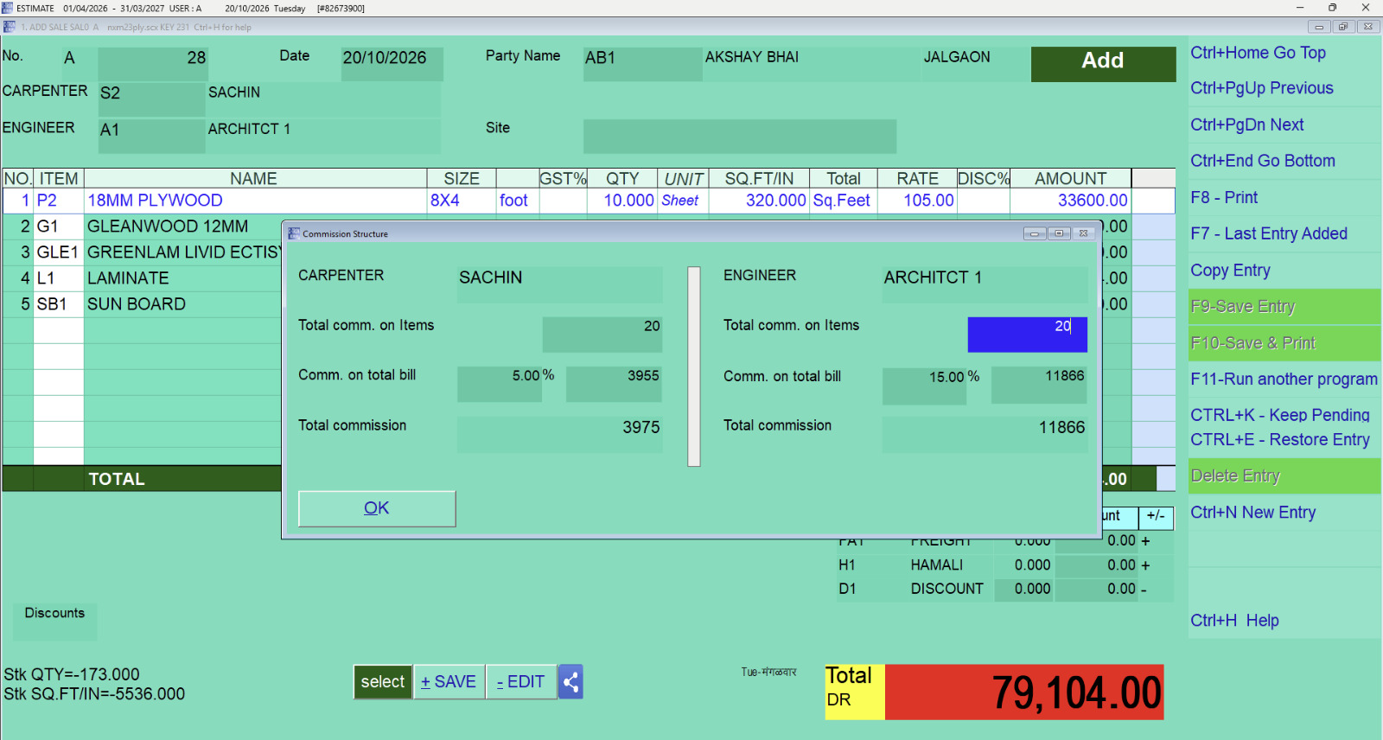Choose F11-Run another program
This screenshot has height=740, width=1383.
tap(1284, 380)
